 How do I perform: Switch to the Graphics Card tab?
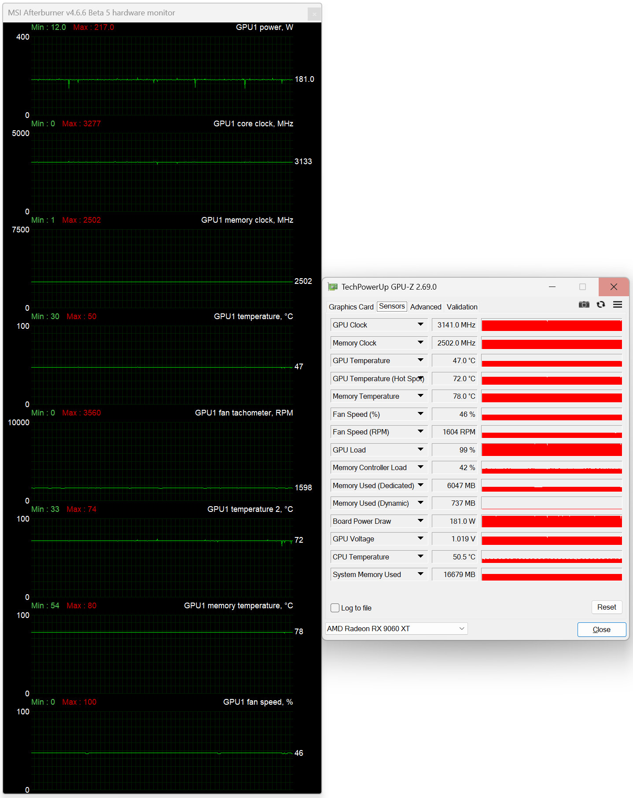[x=351, y=307]
